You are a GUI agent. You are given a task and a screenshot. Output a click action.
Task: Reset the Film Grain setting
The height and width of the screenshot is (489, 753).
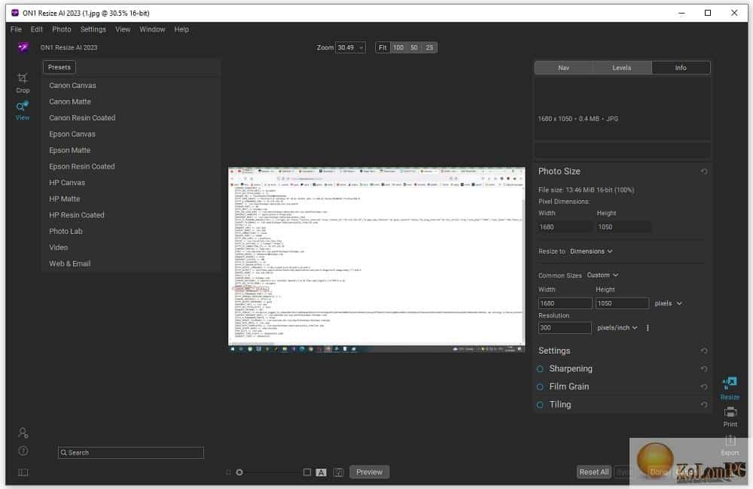point(703,386)
